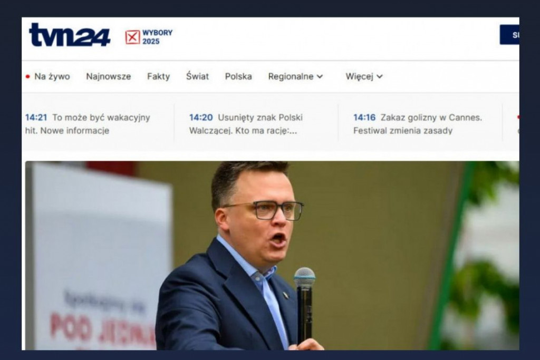Go to Najnowsze news
The width and height of the screenshot is (540, 360).
tap(109, 76)
